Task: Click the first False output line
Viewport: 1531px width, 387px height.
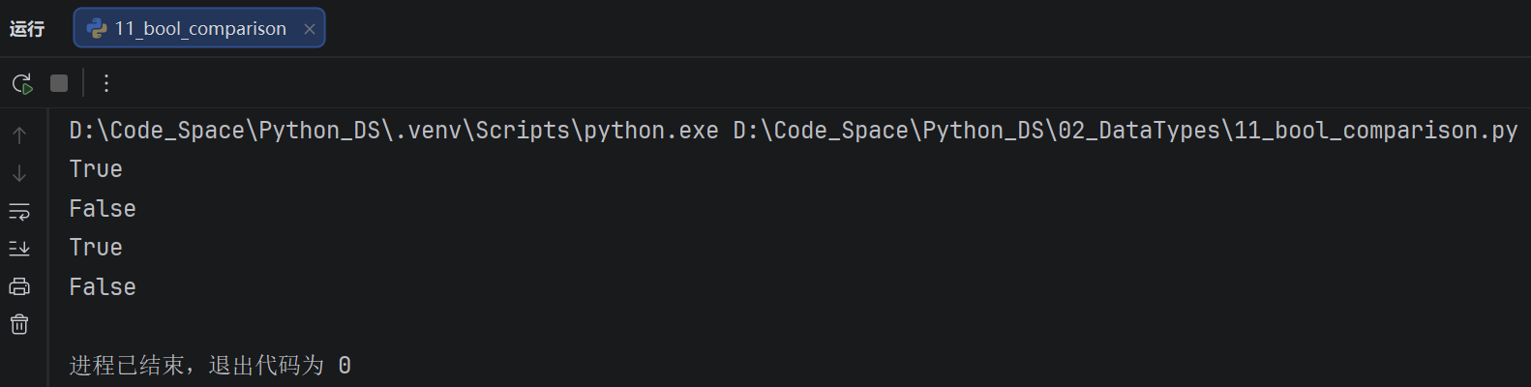Action: pyautogui.click(x=103, y=209)
